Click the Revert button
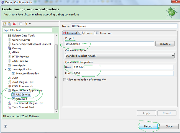The height and width of the screenshot is (133, 180). point(167,113)
